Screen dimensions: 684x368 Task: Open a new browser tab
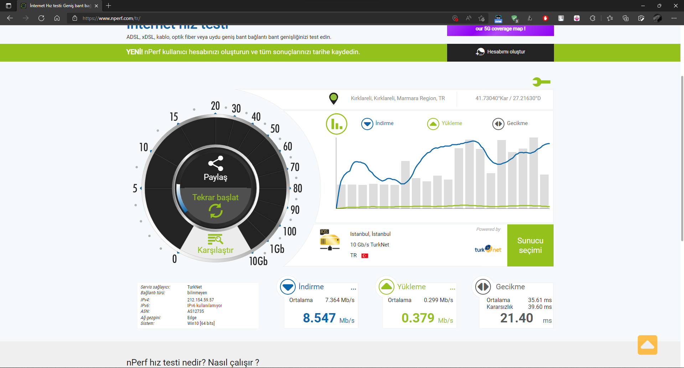click(x=109, y=6)
